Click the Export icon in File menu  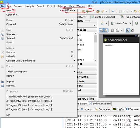point(2,86)
